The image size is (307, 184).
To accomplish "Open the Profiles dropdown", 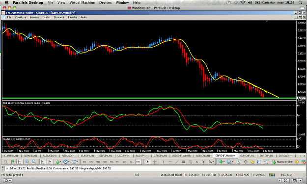I will 230,162.
